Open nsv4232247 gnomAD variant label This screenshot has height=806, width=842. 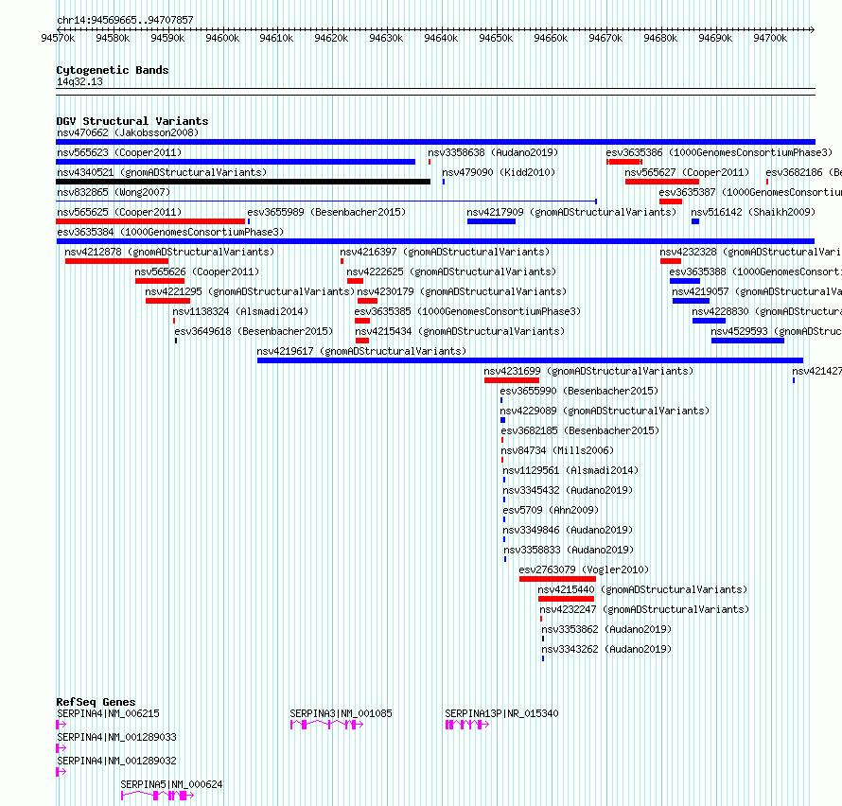[644, 609]
